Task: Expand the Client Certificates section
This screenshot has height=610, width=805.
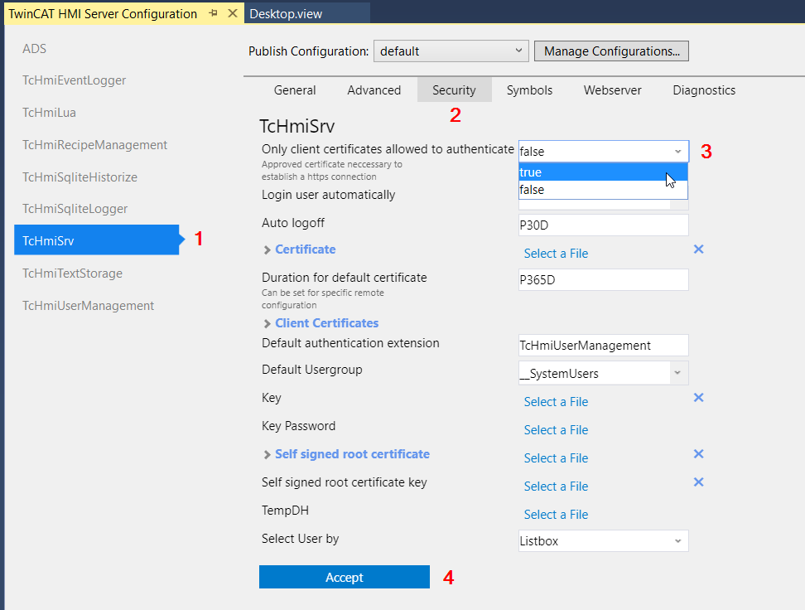Action: click(x=267, y=324)
